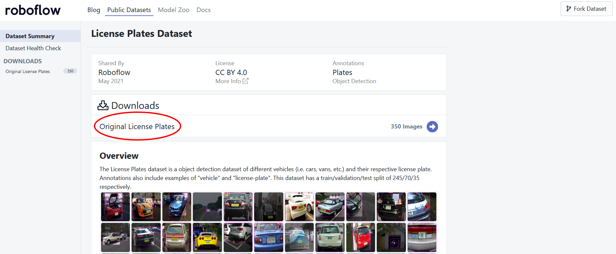Image resolution: width=616 pixels, height=254 pixels.
Task: Open the blue Miata rear thumbnail
Action: point(269,237)
